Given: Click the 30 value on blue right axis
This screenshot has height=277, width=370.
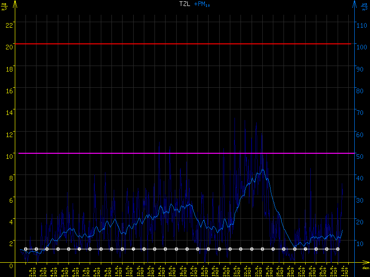Looking at the screenshot, I should pyautogui.click(x=361, y=200).
